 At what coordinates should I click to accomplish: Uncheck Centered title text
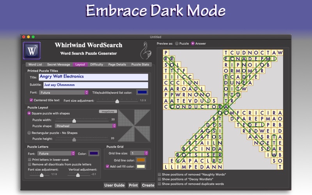(31, 100)
